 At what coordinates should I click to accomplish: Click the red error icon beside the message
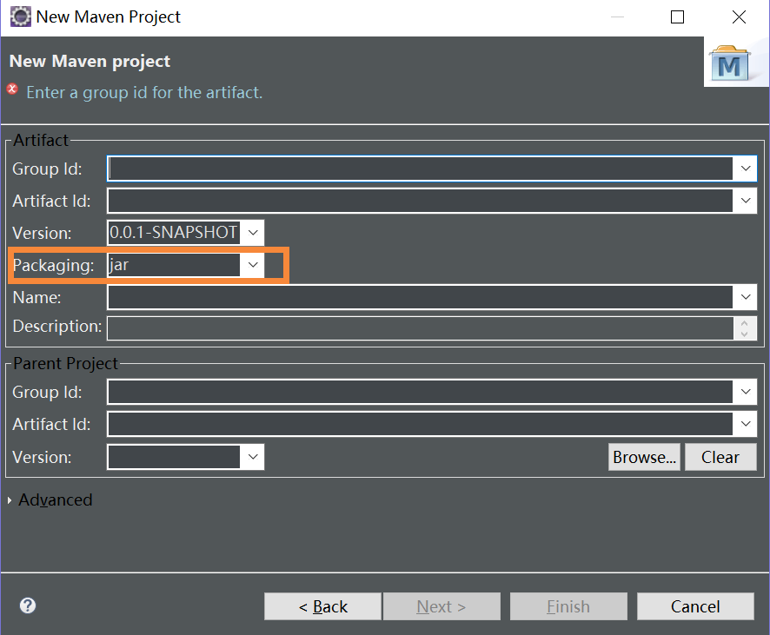[12, 89]
